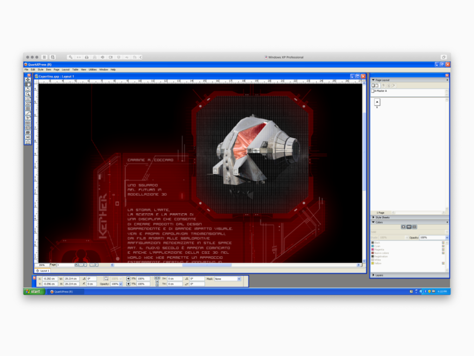Select page 1 thumbnail in Page Layout
This screenshot has width=474, height=356.
(x=377, y=102)
